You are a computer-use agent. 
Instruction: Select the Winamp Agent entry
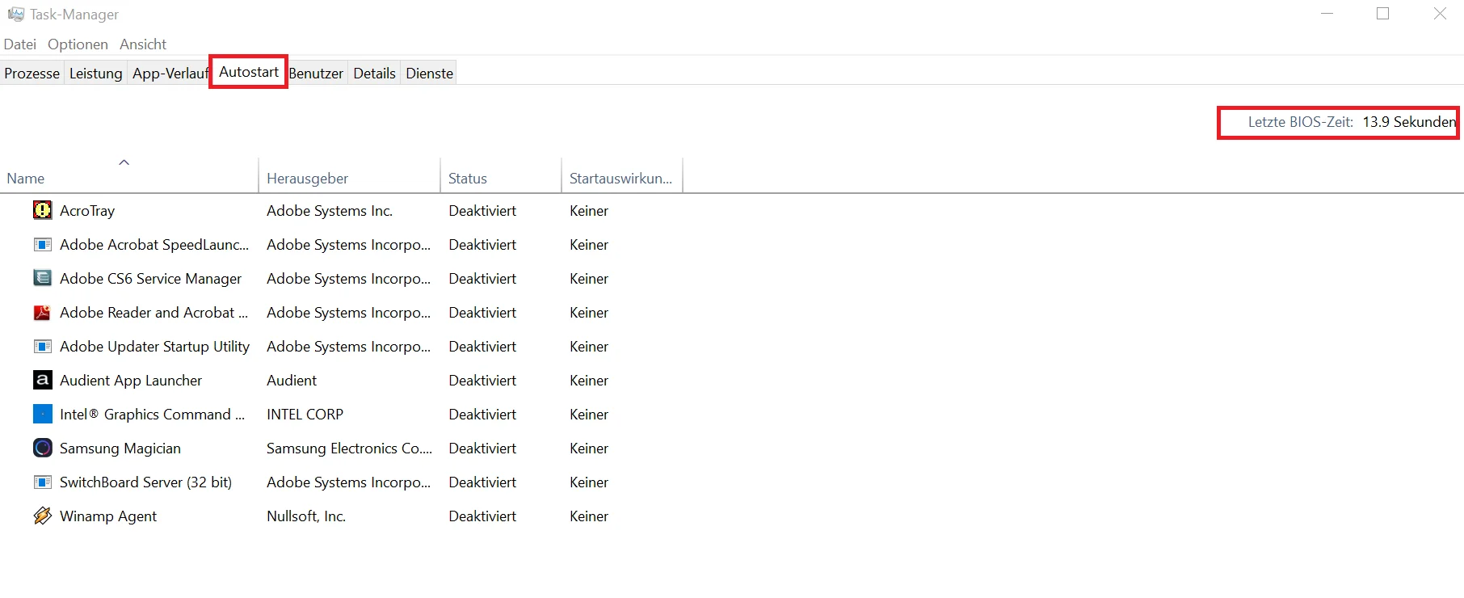(108, 516)
